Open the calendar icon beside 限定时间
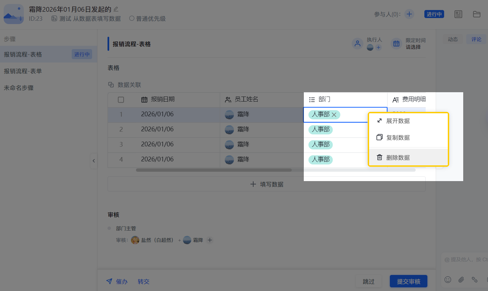The image size is (488, 291). coord(396,44)
